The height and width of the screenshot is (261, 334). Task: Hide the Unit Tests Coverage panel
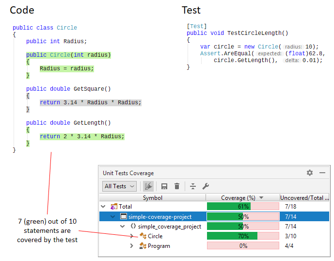pos(322,173)
